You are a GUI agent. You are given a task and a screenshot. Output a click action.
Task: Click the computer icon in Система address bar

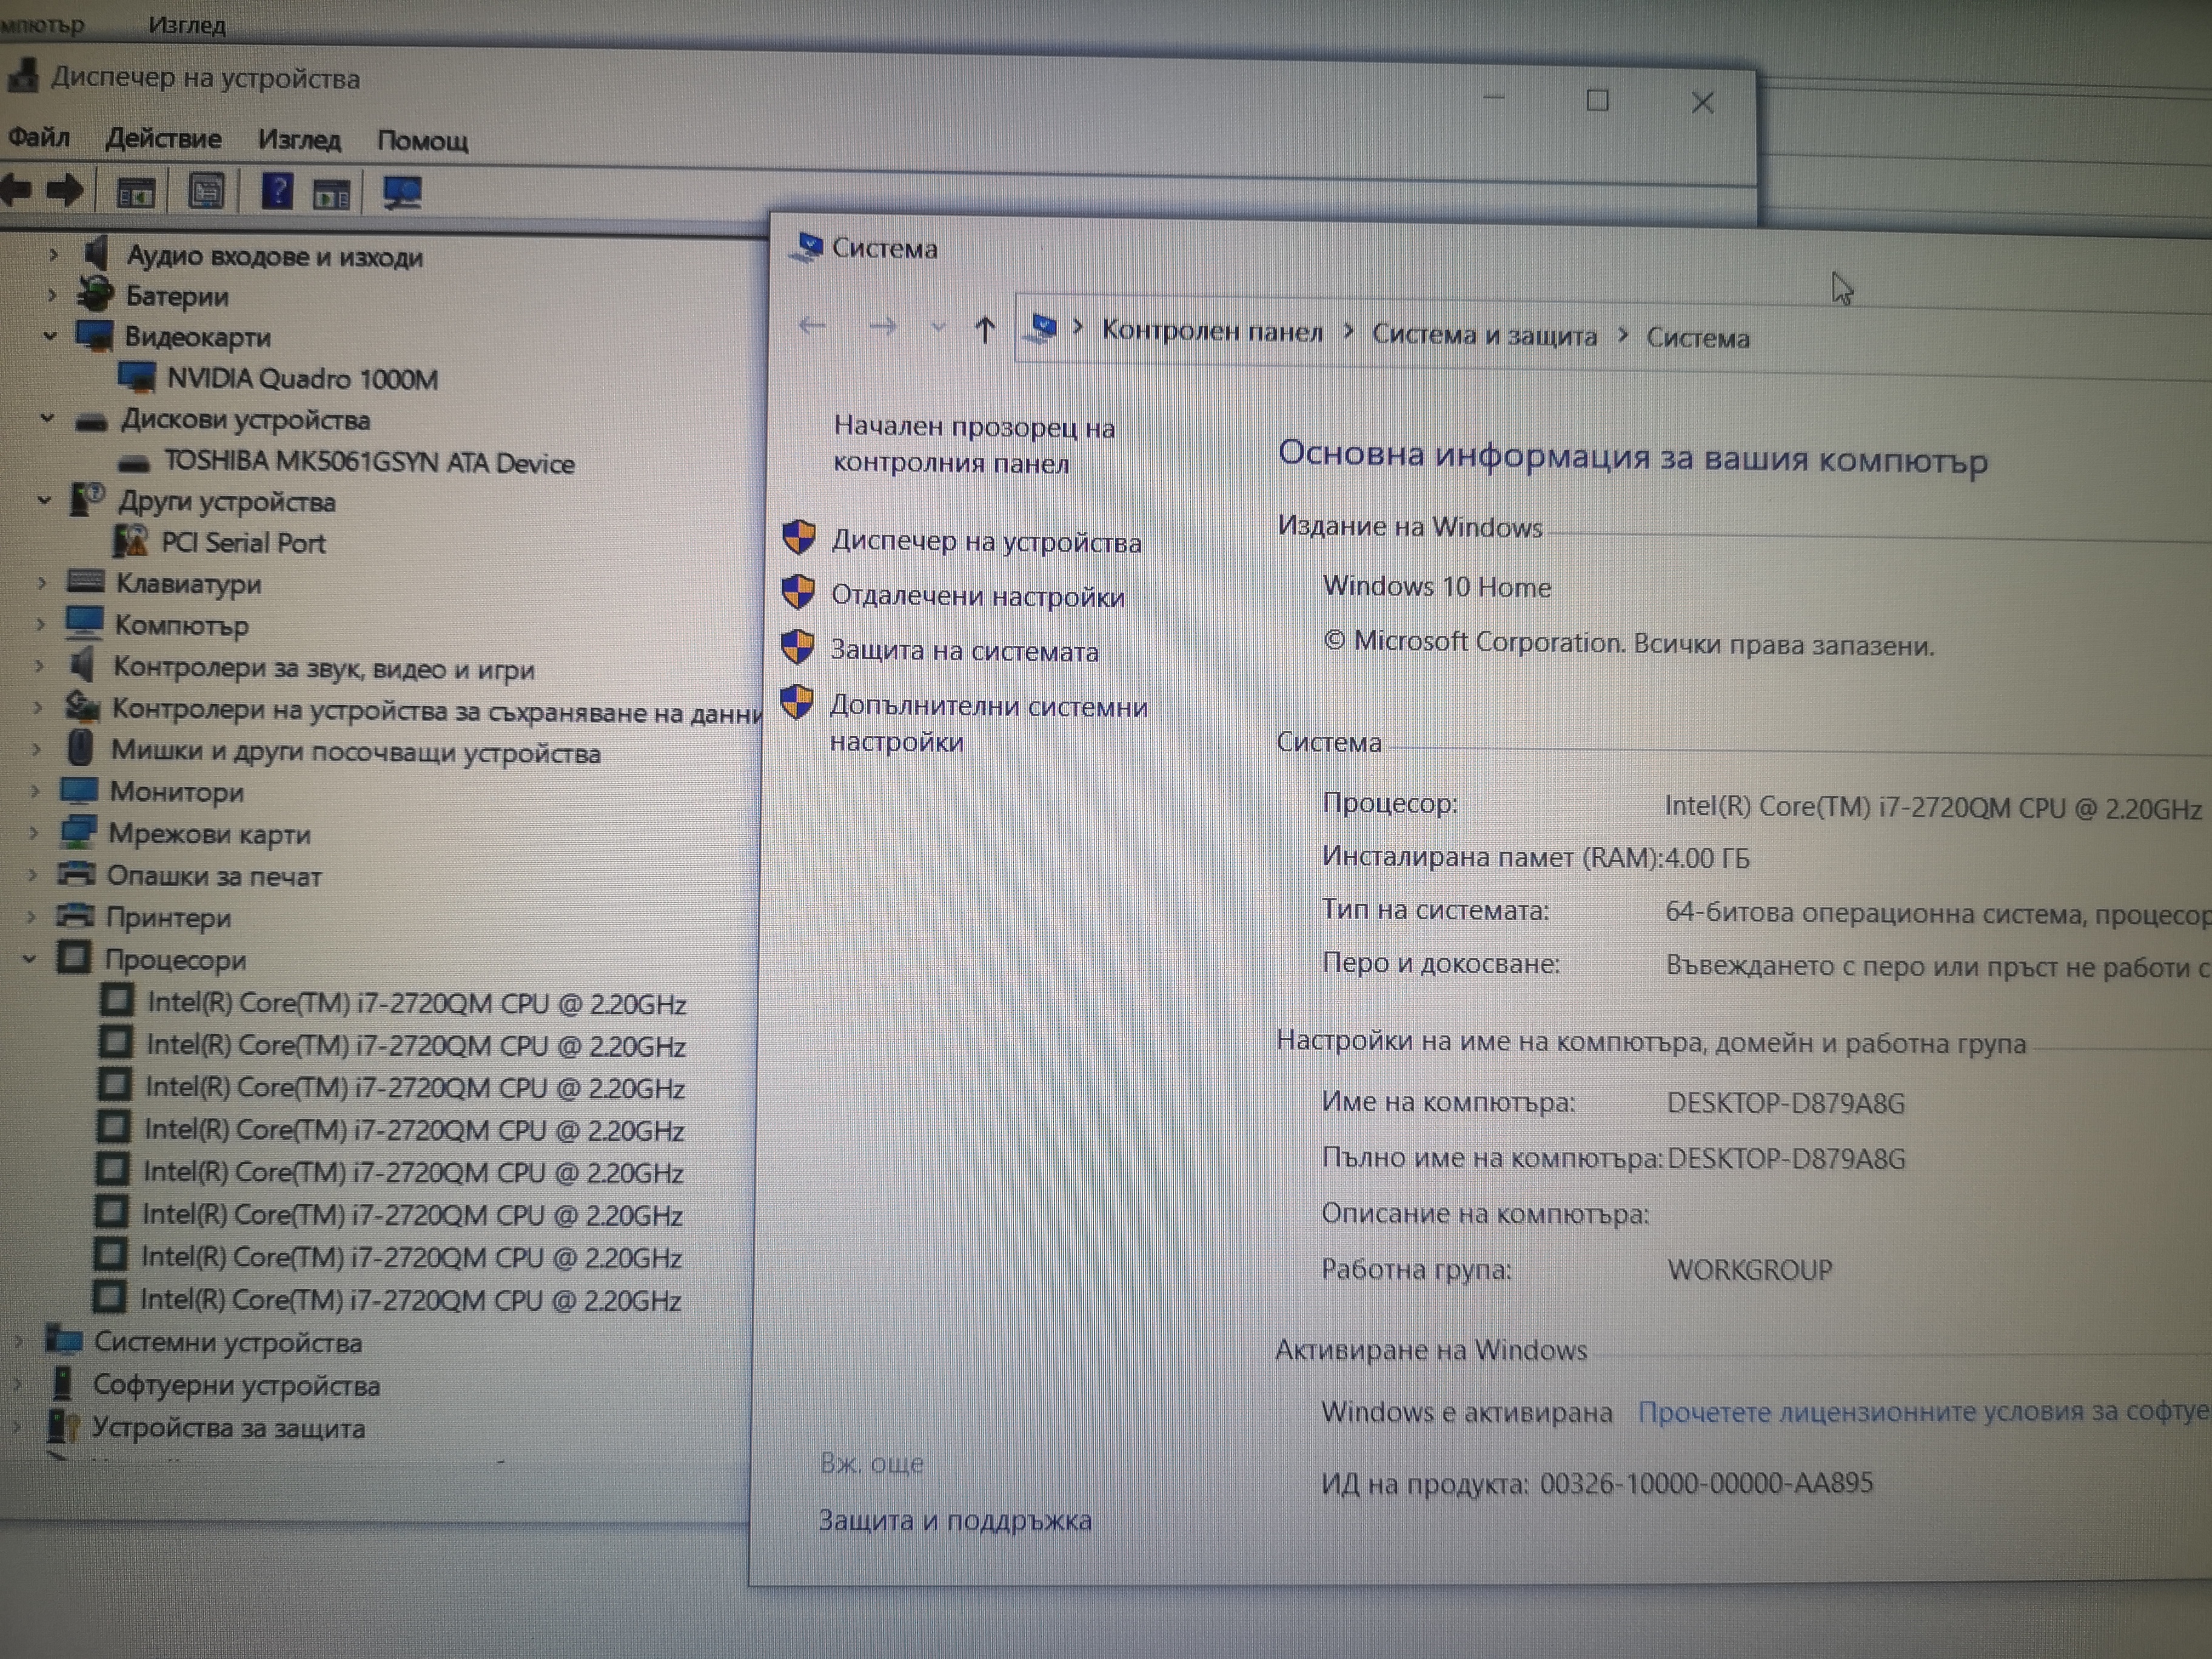pos(1042,328)
